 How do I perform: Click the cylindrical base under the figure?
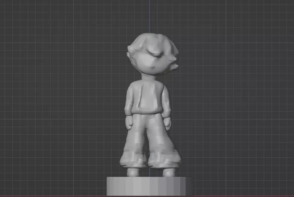149,186
